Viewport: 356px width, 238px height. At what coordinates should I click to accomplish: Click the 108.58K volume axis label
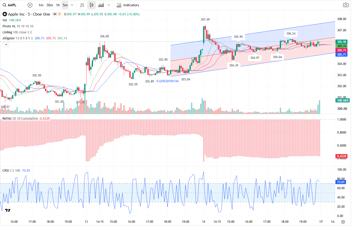tap(343, 100)
